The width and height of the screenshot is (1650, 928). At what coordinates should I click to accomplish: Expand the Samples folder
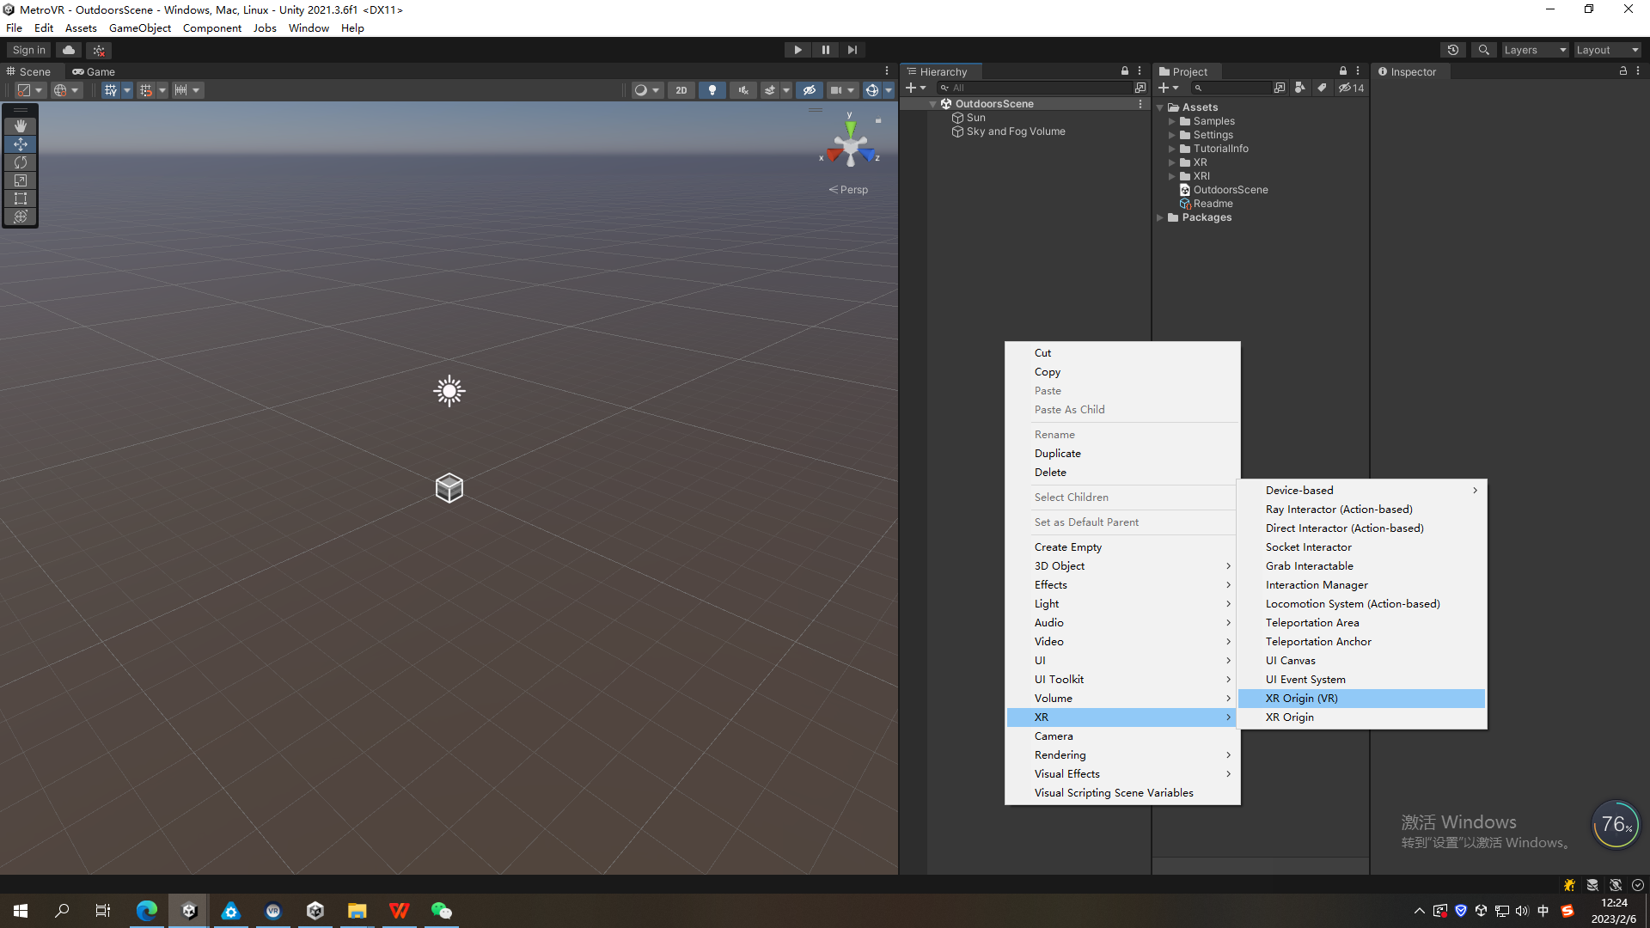1171,121
